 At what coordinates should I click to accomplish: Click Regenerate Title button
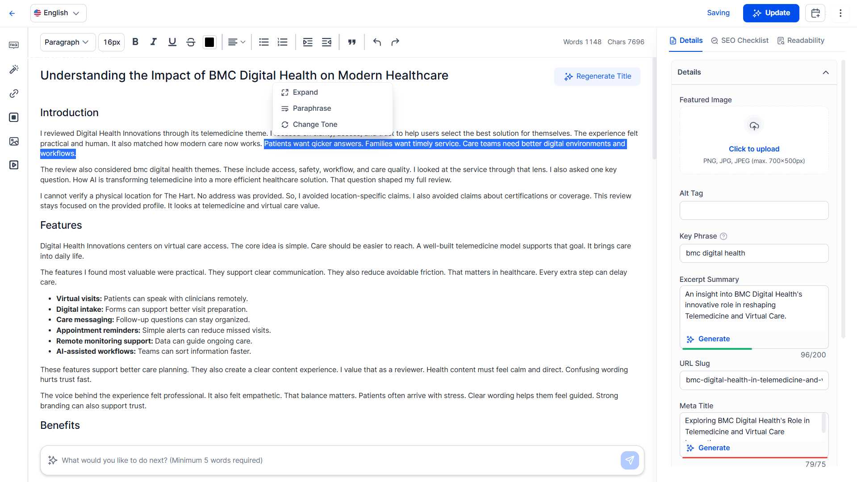click(x=597, y=76)
